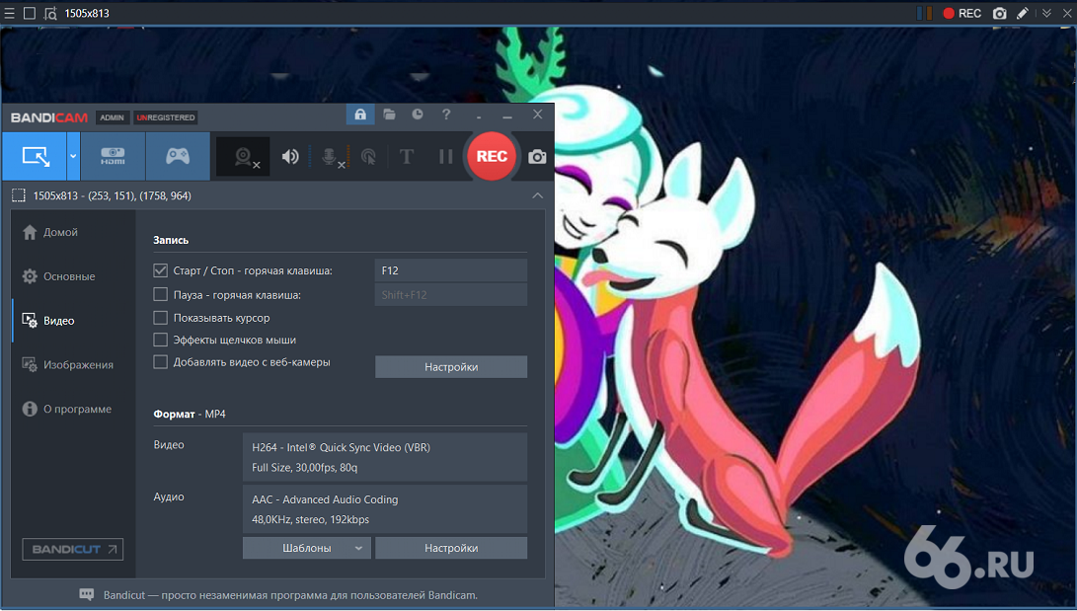Viewport: 1077px width, 611px height.
Task: Click the camera screenshot icon in the top bar
Action: click(1000, 13)
